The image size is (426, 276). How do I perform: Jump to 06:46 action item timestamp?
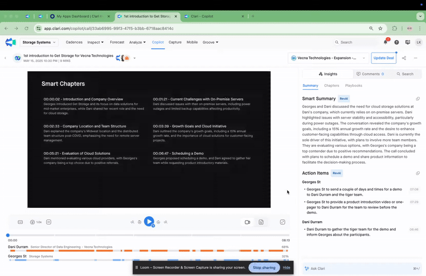[414, 230]
